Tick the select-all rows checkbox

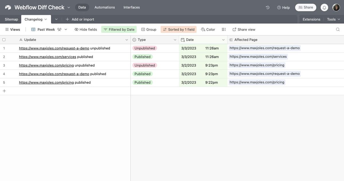coord(4,40)
